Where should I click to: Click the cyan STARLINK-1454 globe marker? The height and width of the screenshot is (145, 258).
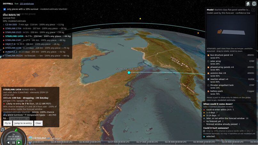[x=129, y=72]
